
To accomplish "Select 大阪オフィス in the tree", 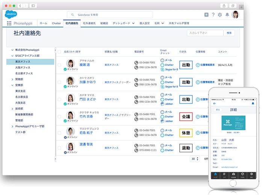I will [x=23, y=68].
